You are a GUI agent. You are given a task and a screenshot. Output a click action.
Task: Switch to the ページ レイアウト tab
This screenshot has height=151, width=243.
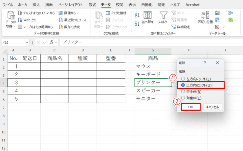pos(71,5)
